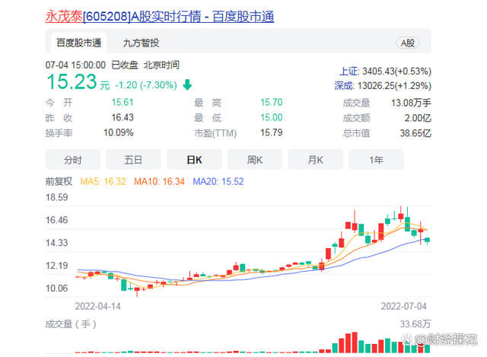The image size is (487, 357).
Task: Select the 分时 chart tab
Action: (x=73, y=159)
